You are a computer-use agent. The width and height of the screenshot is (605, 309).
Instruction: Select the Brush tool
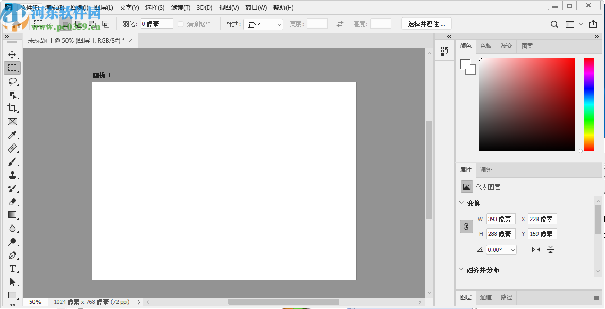pyautogui.click(x=12, y=161)
